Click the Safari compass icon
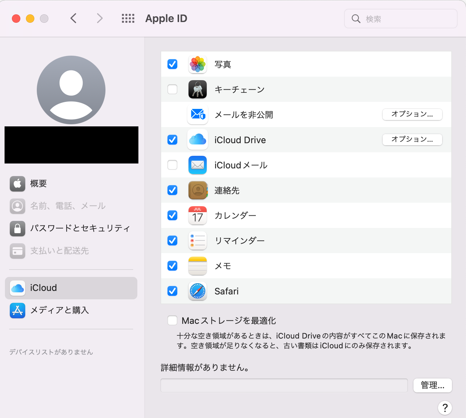This screenshot has width=466, height=418. (x=198, y=291)
